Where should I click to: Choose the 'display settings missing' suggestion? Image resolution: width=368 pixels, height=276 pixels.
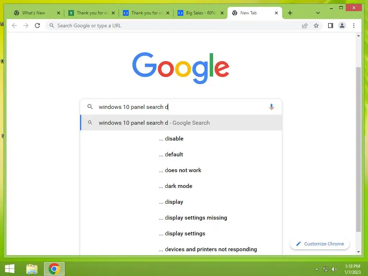click(181, 217)
